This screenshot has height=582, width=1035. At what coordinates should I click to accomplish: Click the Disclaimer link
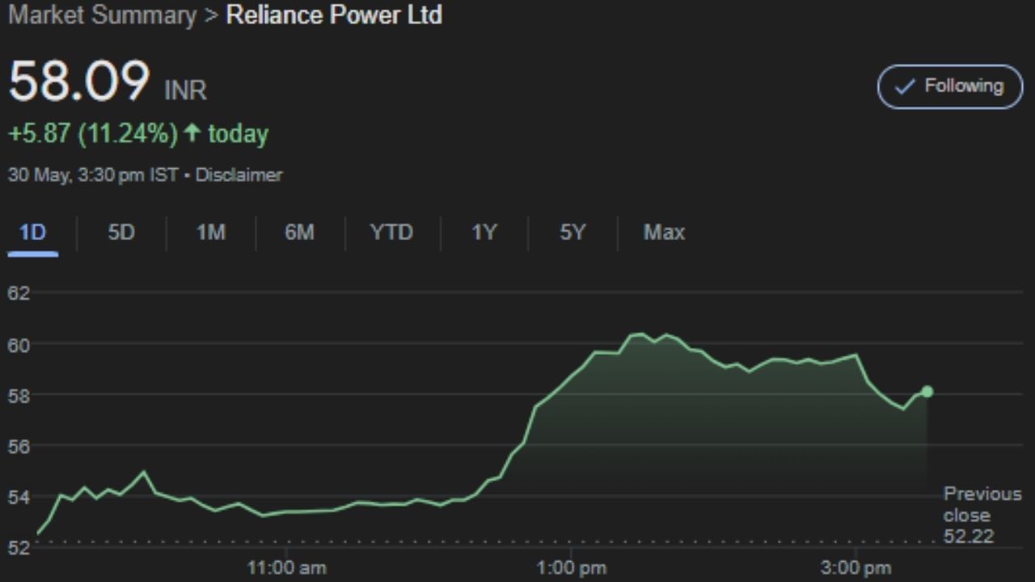pyautogui.click(x=239, y=175)
